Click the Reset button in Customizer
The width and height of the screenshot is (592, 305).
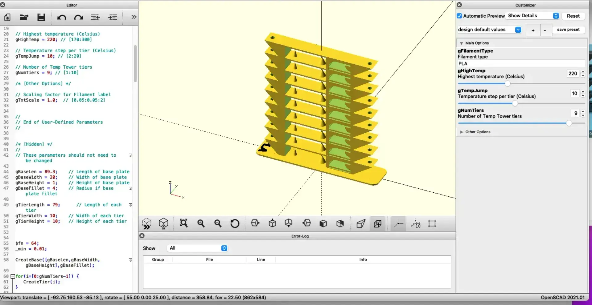point(573,16)
